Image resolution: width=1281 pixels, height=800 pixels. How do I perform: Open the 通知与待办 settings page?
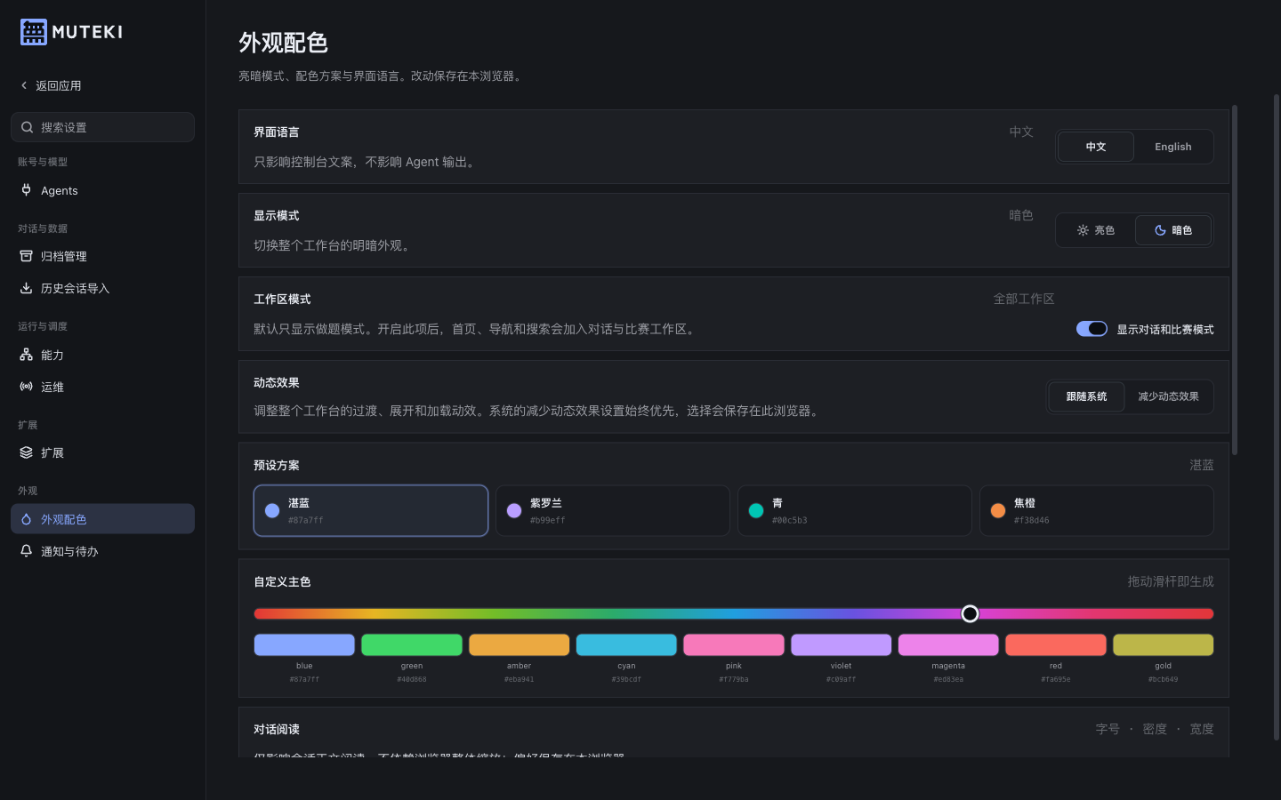pos(102,551)
